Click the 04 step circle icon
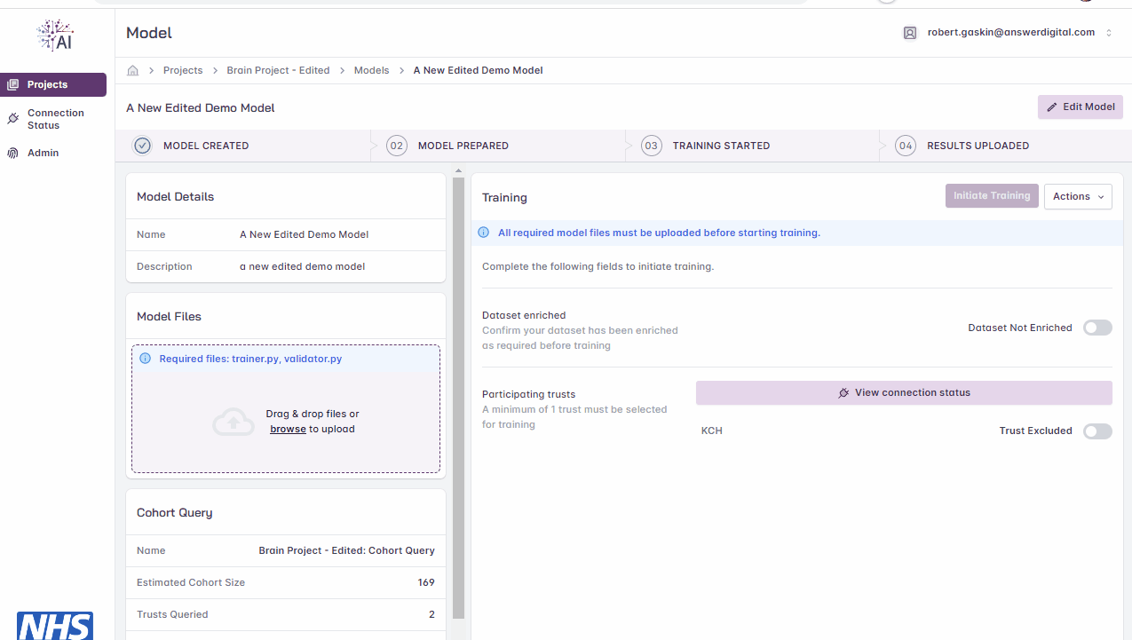 (x=906, y=146)
